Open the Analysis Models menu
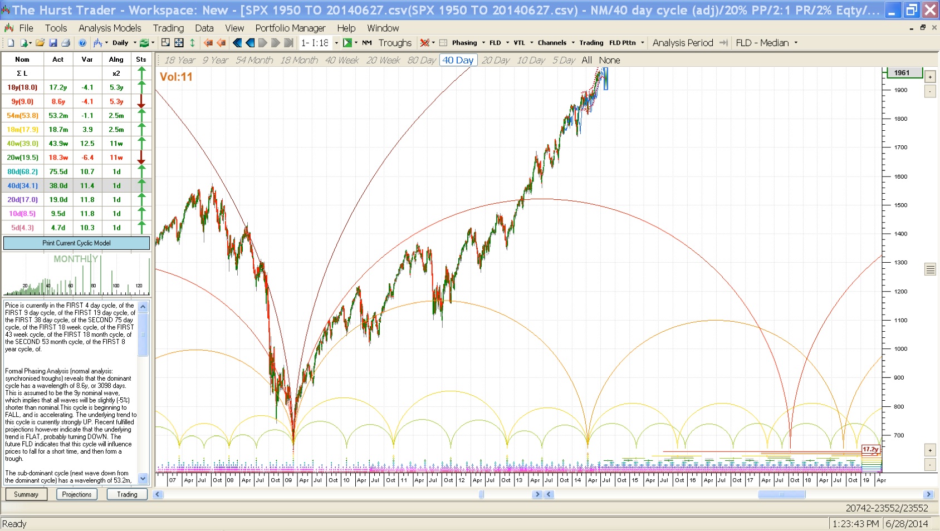 pyautogui.click(x=110, y=28)
